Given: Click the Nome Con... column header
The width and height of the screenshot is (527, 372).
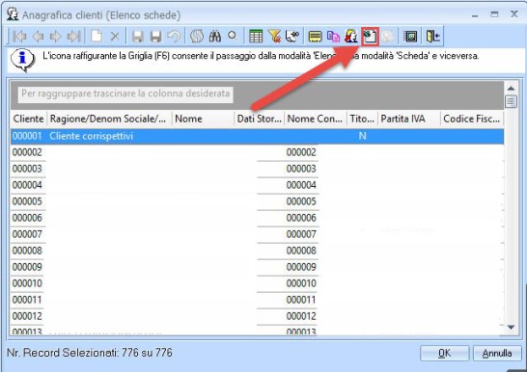Looking at the screenshot, I should 316,119.
